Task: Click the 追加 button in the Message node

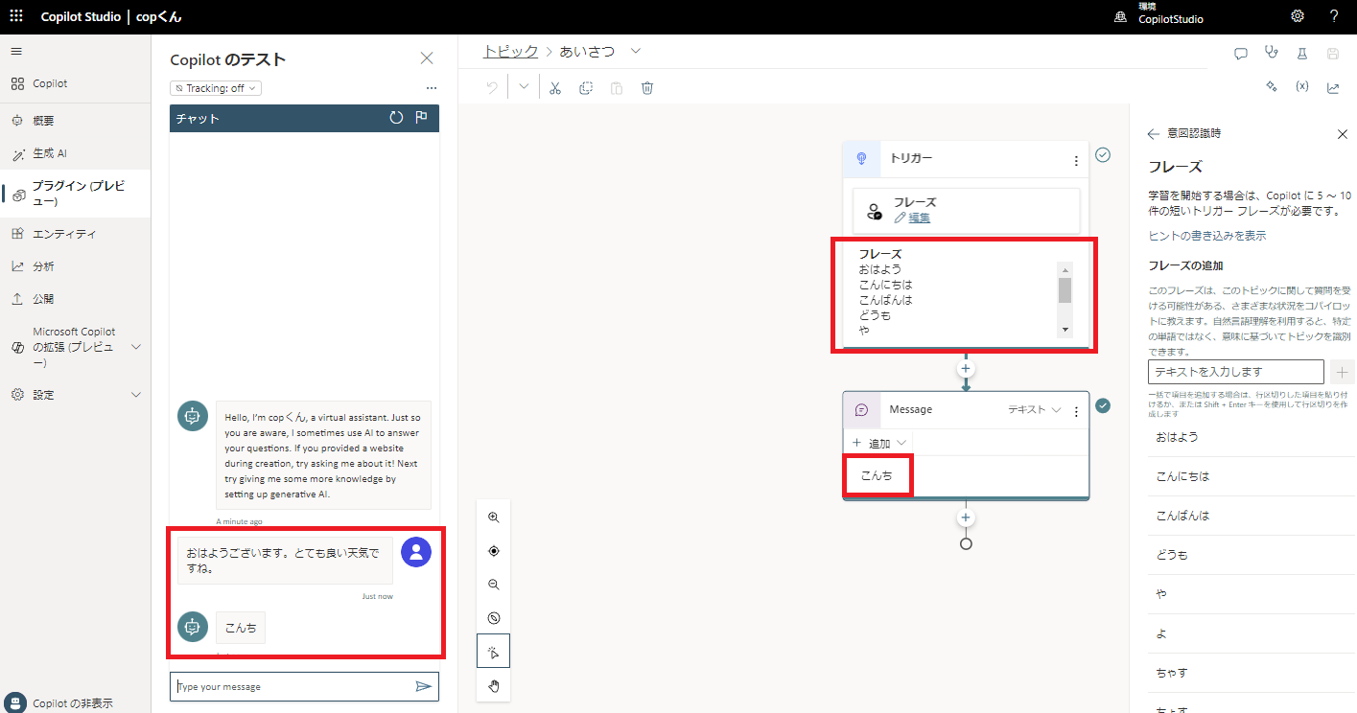Action: pyautogui.click(x=876, y=442)
